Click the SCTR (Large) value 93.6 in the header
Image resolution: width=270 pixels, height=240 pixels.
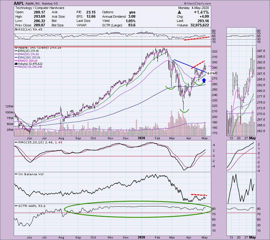(x=132, y=25)
